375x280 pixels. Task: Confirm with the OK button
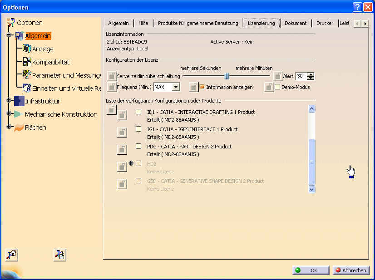click(311, 270)
